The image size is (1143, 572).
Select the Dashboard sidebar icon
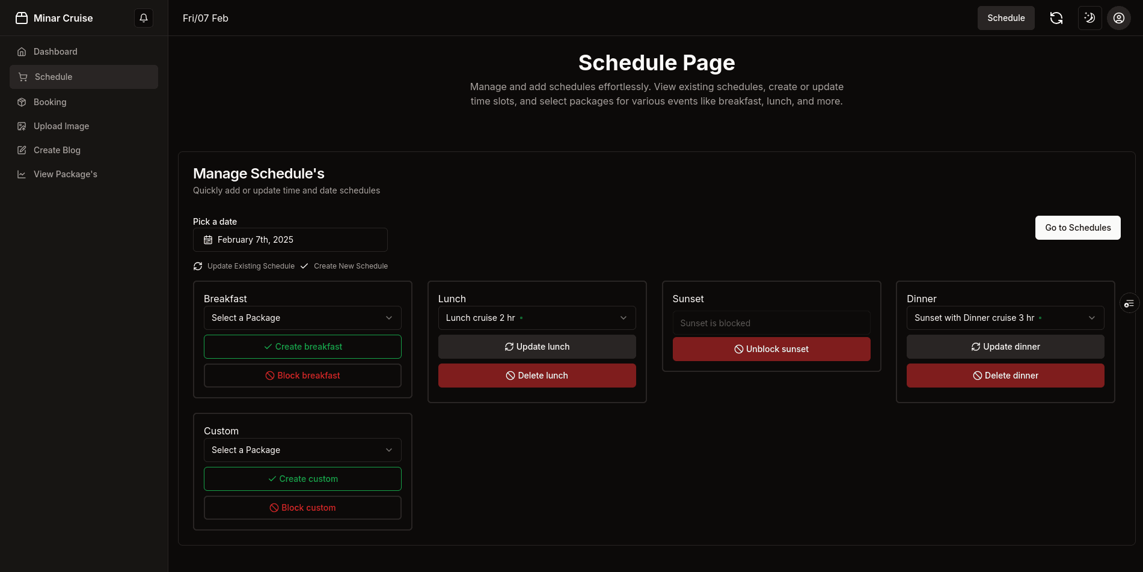[x=22, y=52]
